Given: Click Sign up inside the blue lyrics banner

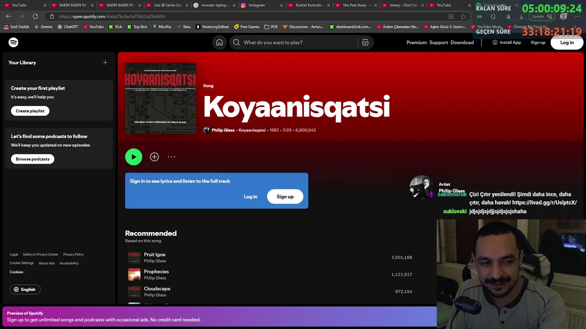Looking at the screenshot, I should (x=285, y=196).
